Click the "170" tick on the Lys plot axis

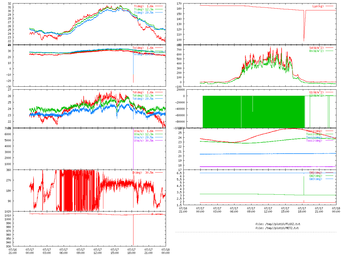coord(179,3)
